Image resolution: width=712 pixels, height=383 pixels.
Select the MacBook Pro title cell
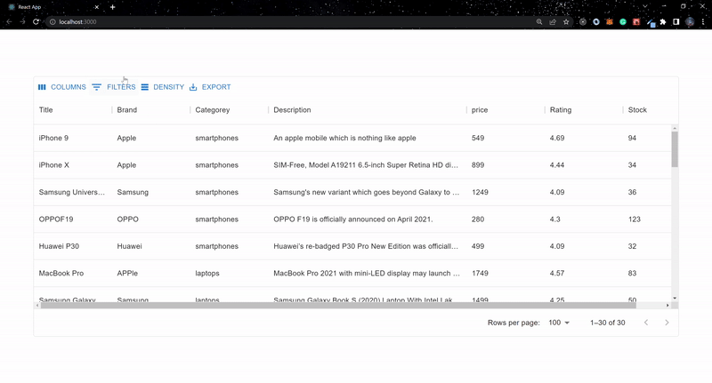click(61, 274)
